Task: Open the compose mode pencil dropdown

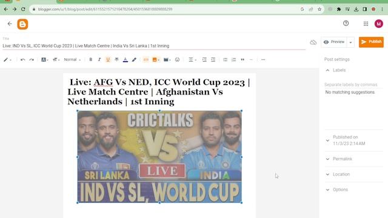Action: point(7,59)
